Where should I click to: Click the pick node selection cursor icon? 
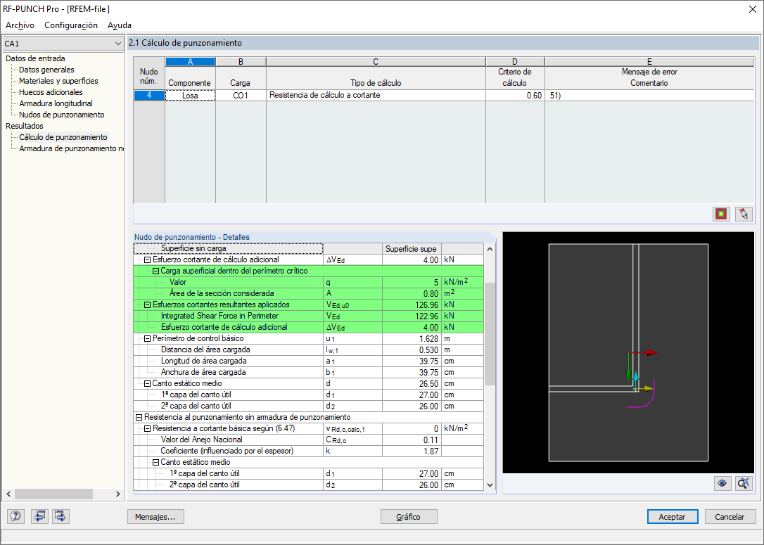click(x=744, y=213)
